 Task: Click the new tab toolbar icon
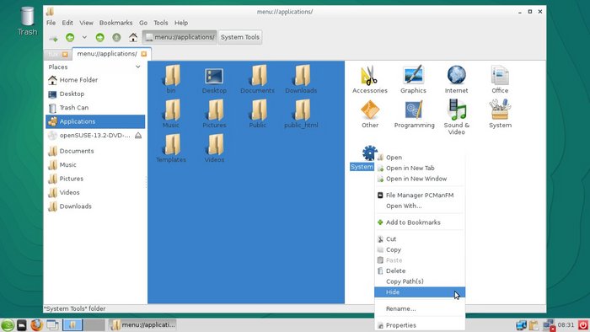tap(53, 38)
